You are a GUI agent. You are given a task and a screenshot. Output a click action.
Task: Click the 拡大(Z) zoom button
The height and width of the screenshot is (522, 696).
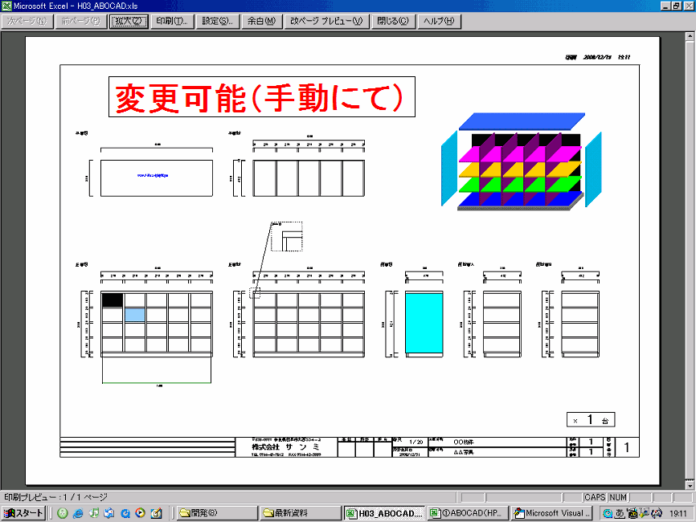click(129, 21)
